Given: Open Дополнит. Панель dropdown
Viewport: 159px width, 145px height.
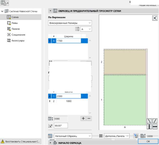Looking at the screenshot, I should pos(117,136).
